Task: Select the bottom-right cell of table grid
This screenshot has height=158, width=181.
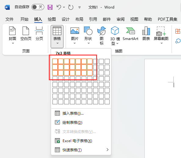Action: click(107, 102)
